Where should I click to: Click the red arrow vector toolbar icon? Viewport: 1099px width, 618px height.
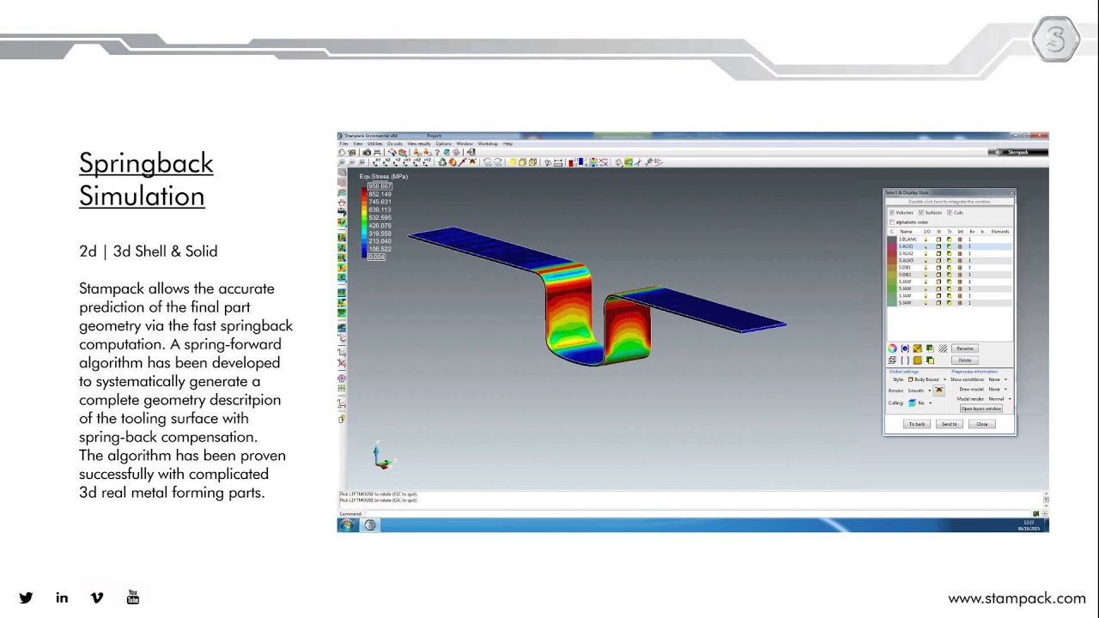click(462, 162)
